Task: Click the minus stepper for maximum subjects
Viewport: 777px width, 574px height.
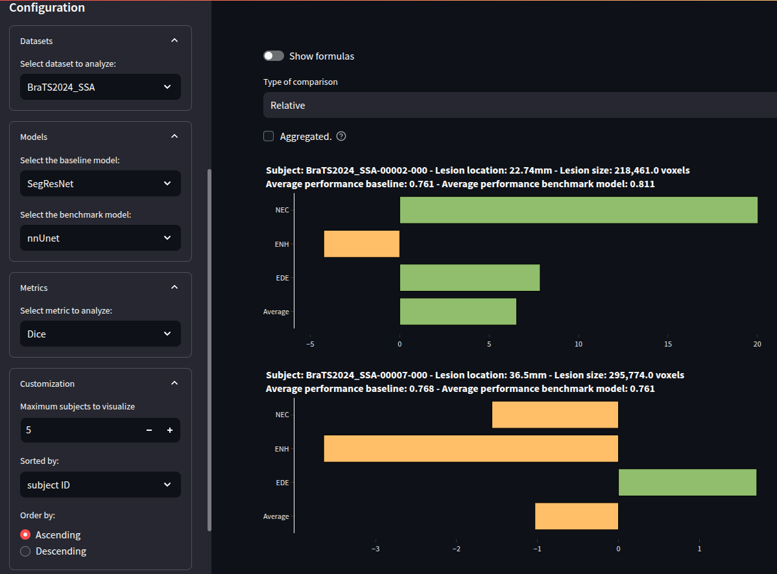Action: [x=149, y=430]
